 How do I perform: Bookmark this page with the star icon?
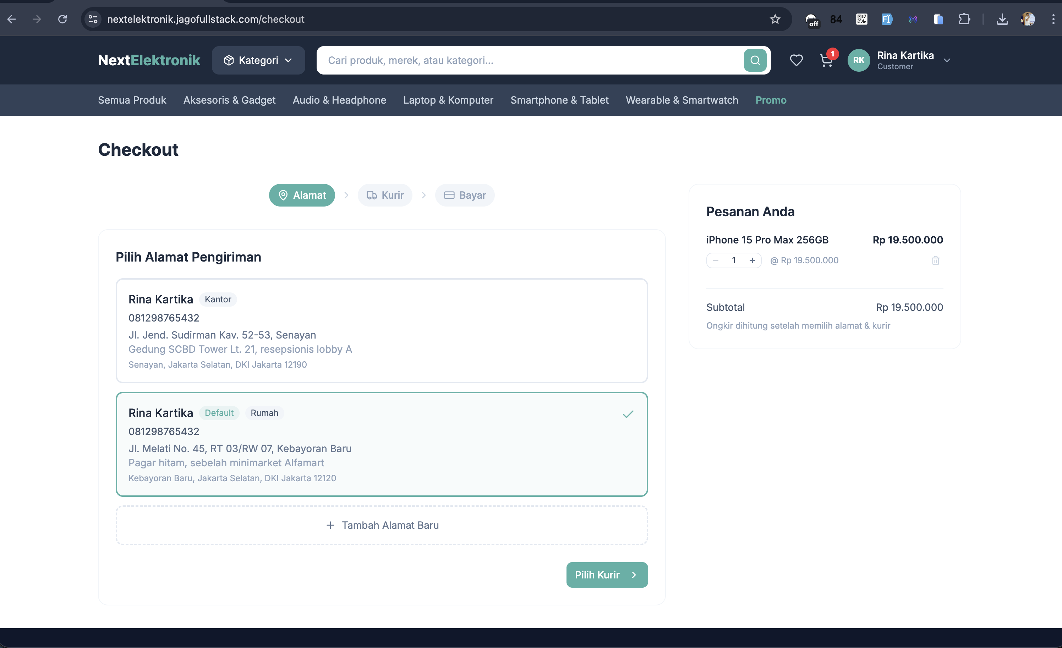tap(775, 19)
